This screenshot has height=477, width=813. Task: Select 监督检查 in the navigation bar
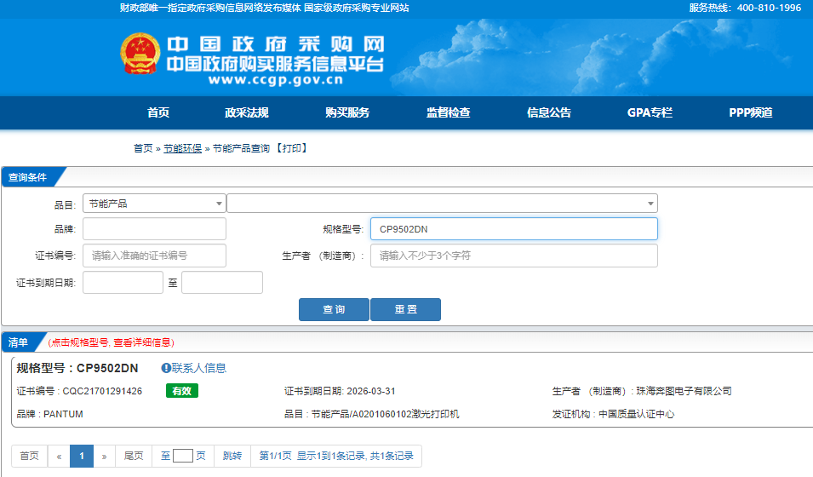(x=449, y=112)
